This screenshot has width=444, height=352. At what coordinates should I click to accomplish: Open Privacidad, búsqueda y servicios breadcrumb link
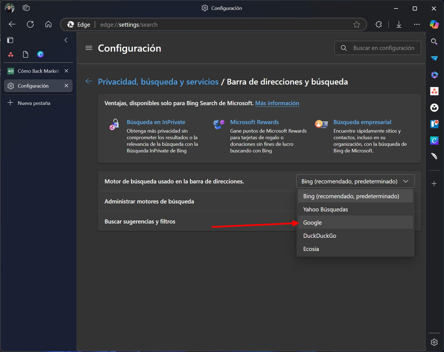click(x=158, y=82)
